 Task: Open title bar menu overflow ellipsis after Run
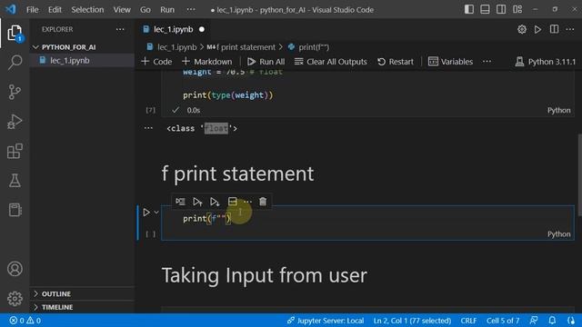coord(191,9)
